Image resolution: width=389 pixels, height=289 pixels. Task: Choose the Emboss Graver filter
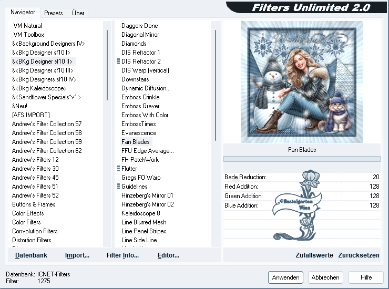pos(140,106)
